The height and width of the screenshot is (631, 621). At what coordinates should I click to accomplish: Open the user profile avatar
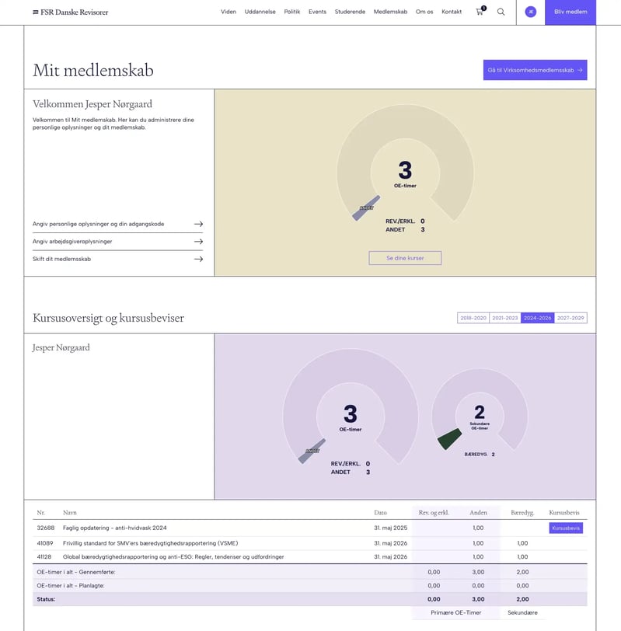pos(530,12)
